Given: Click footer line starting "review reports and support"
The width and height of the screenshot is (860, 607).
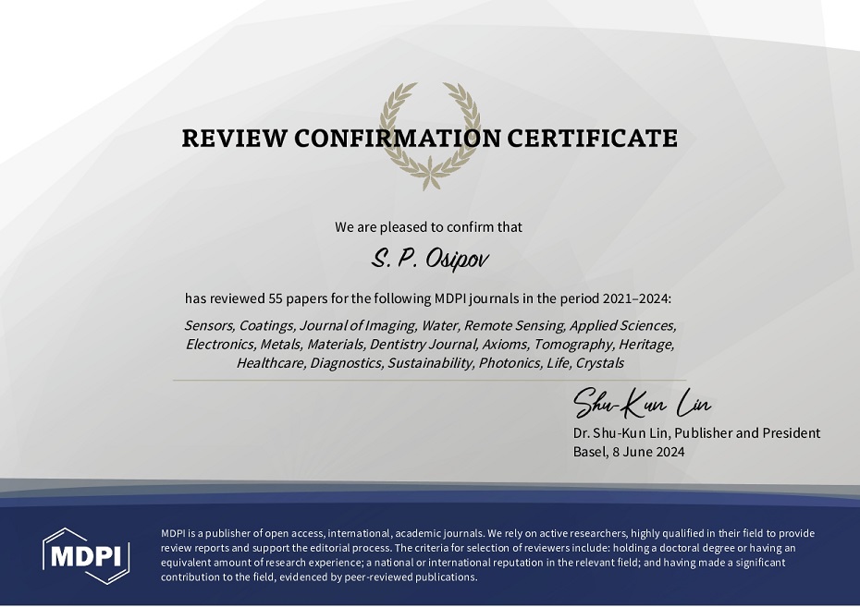Looking at the screenshot, I should (x=478, y=548).
